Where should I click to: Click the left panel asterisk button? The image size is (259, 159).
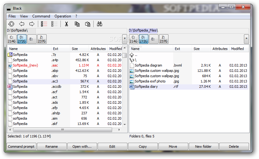pyautogui.click(x=125, y=39)
